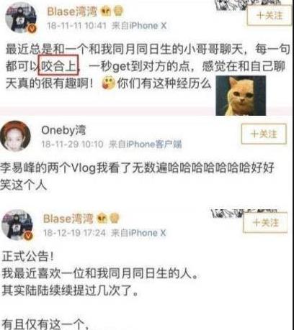
Task: Open Blase湾湾 username on the 18-12-19 post
Action: pos(68,219)
